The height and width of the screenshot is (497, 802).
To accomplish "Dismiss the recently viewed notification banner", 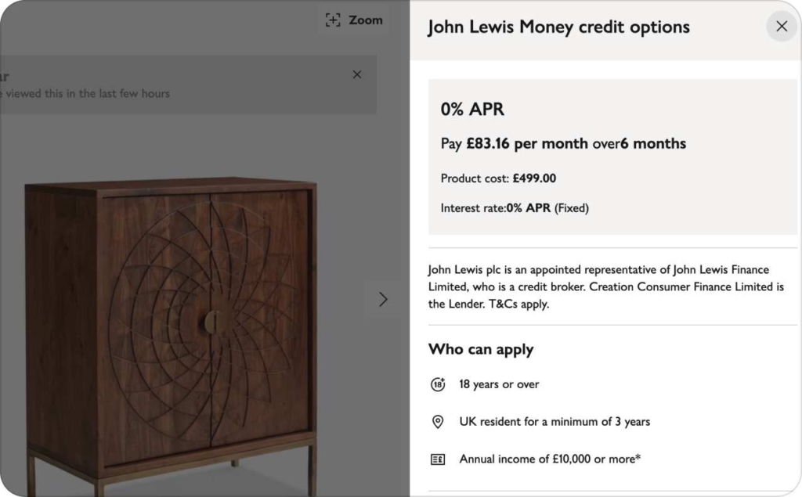I will click(357, 74).
